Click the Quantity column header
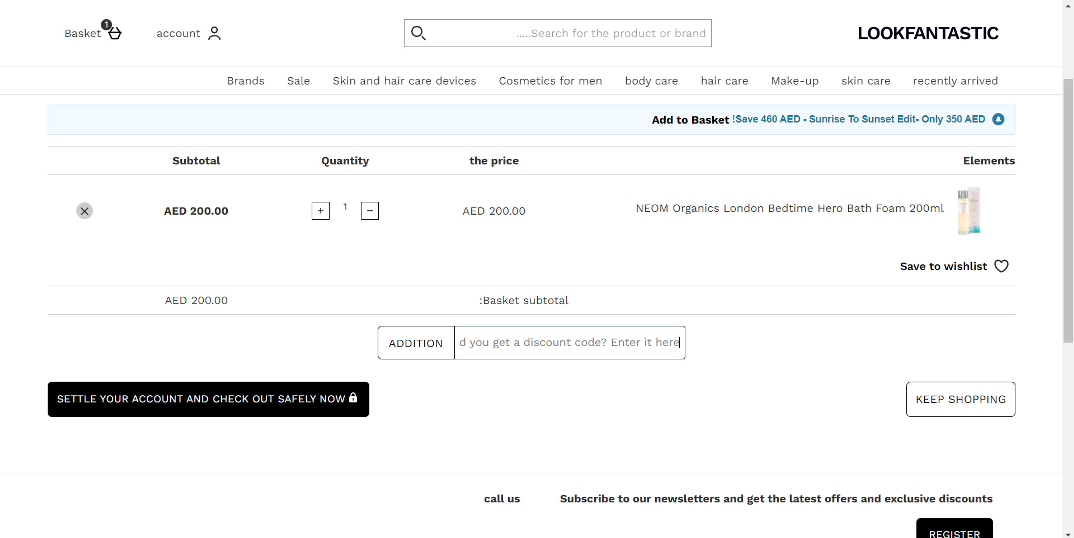 tap(345, 161)
